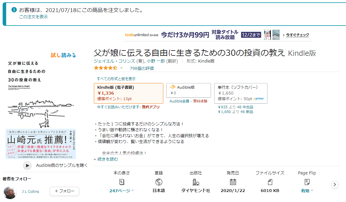Viewport: 346px width, 202px height.
Task: Click the language globe icon
Action: (x=159, y=182)
